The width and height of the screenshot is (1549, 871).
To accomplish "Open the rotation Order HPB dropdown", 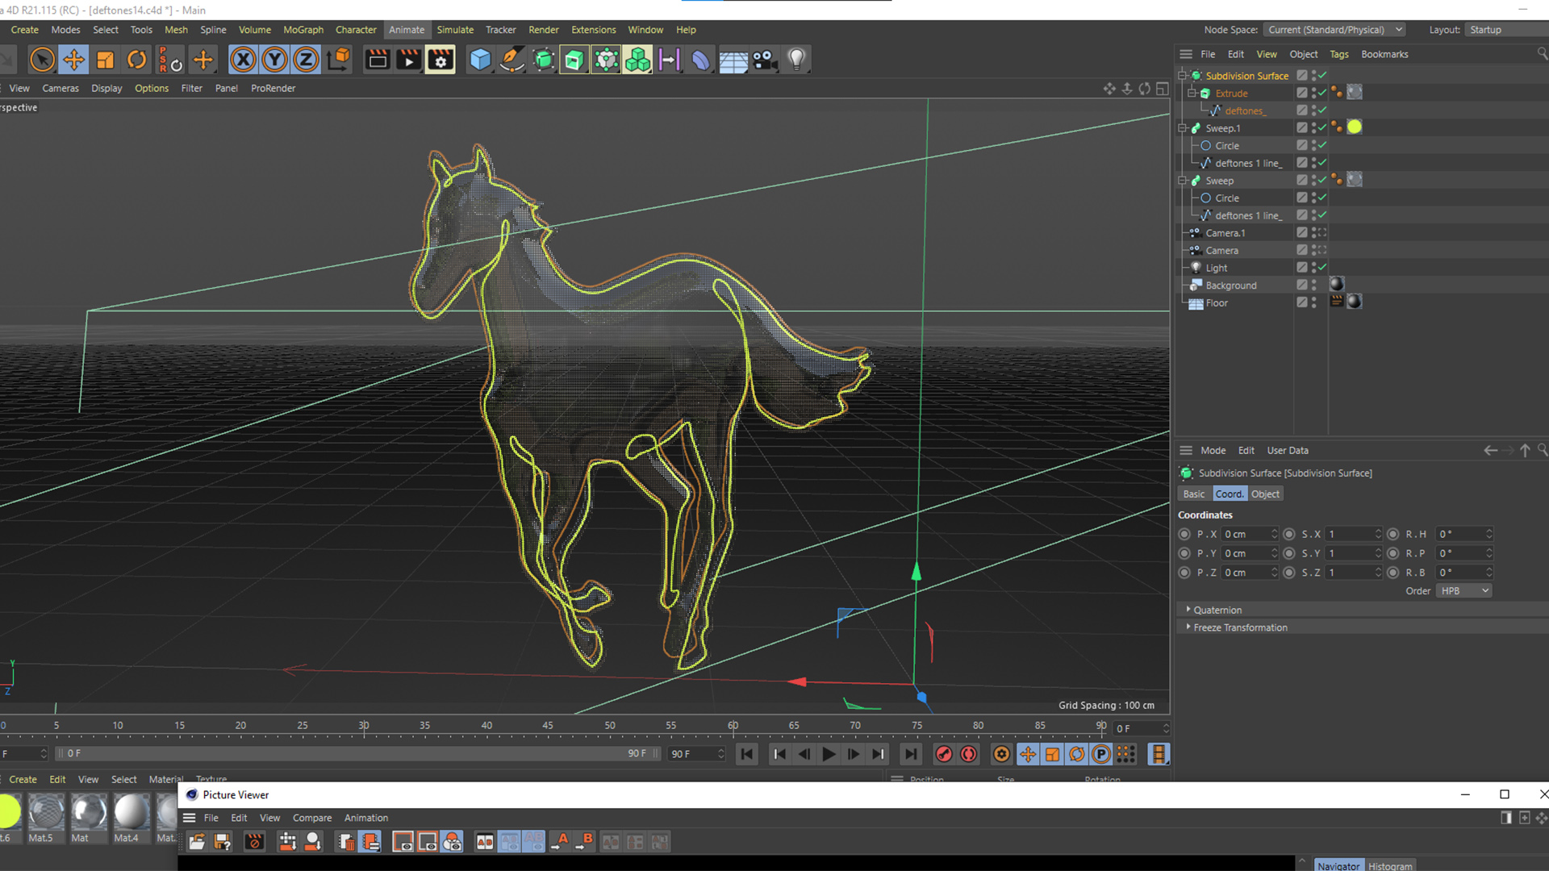I will click(x=1463, y=591).
